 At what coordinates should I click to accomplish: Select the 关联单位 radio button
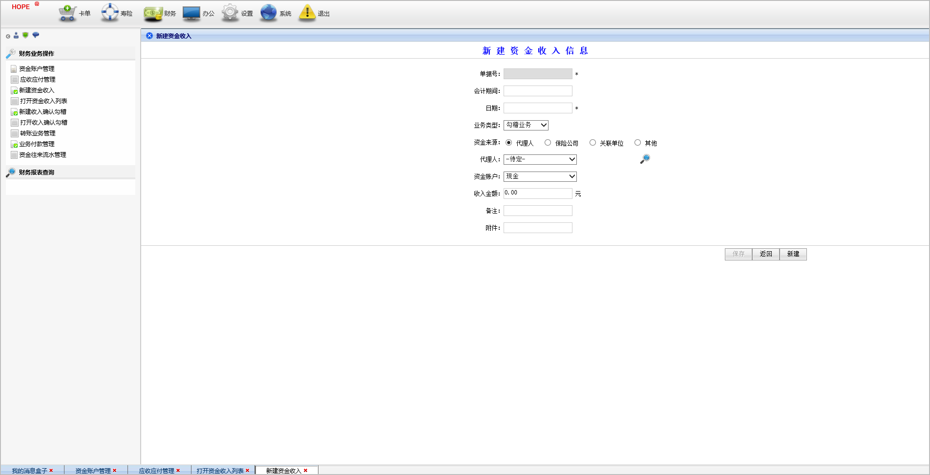(592, 143)
